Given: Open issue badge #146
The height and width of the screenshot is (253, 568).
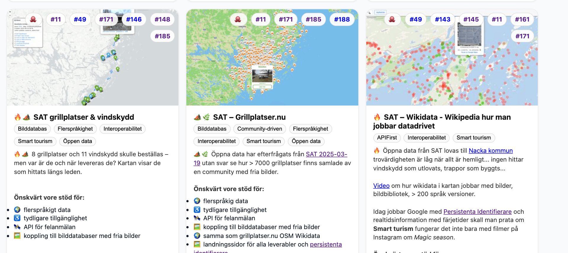Looking at the screenshot, I should (x=134, y=19).
